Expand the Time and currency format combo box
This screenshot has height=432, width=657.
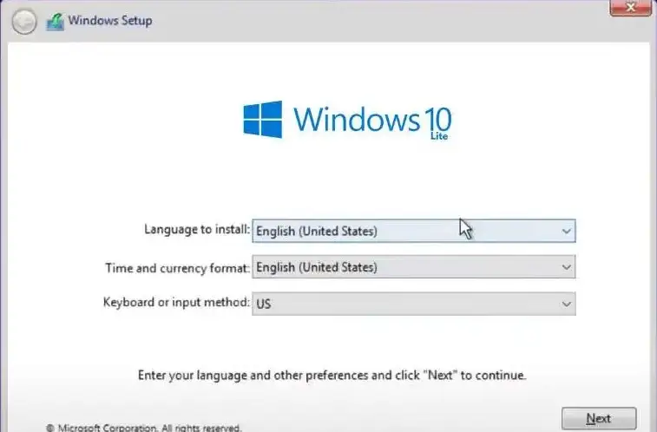click(413, 267)
